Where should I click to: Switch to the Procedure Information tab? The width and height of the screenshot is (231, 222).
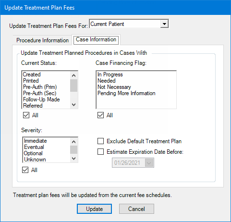42,40
